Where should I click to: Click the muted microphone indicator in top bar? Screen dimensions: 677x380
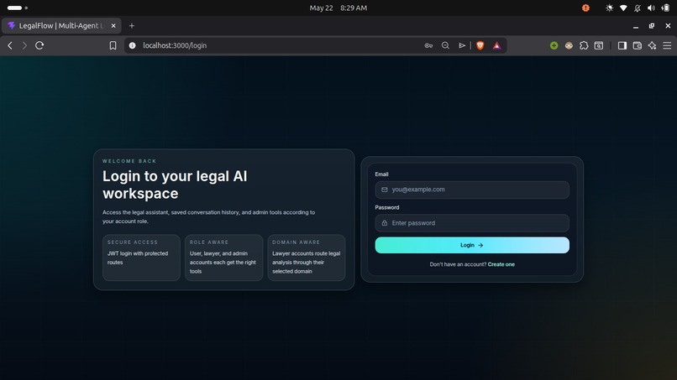click(637, 8)
